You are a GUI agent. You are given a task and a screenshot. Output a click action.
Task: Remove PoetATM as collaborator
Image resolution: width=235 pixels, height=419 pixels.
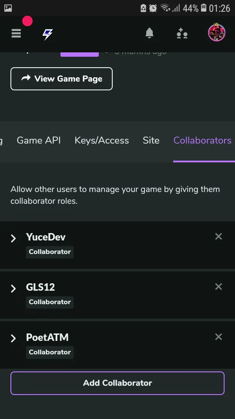pos(218,337)
